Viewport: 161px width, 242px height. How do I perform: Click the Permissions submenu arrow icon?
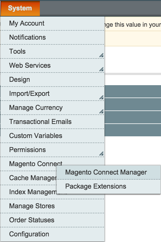click(x=101, y=153)
